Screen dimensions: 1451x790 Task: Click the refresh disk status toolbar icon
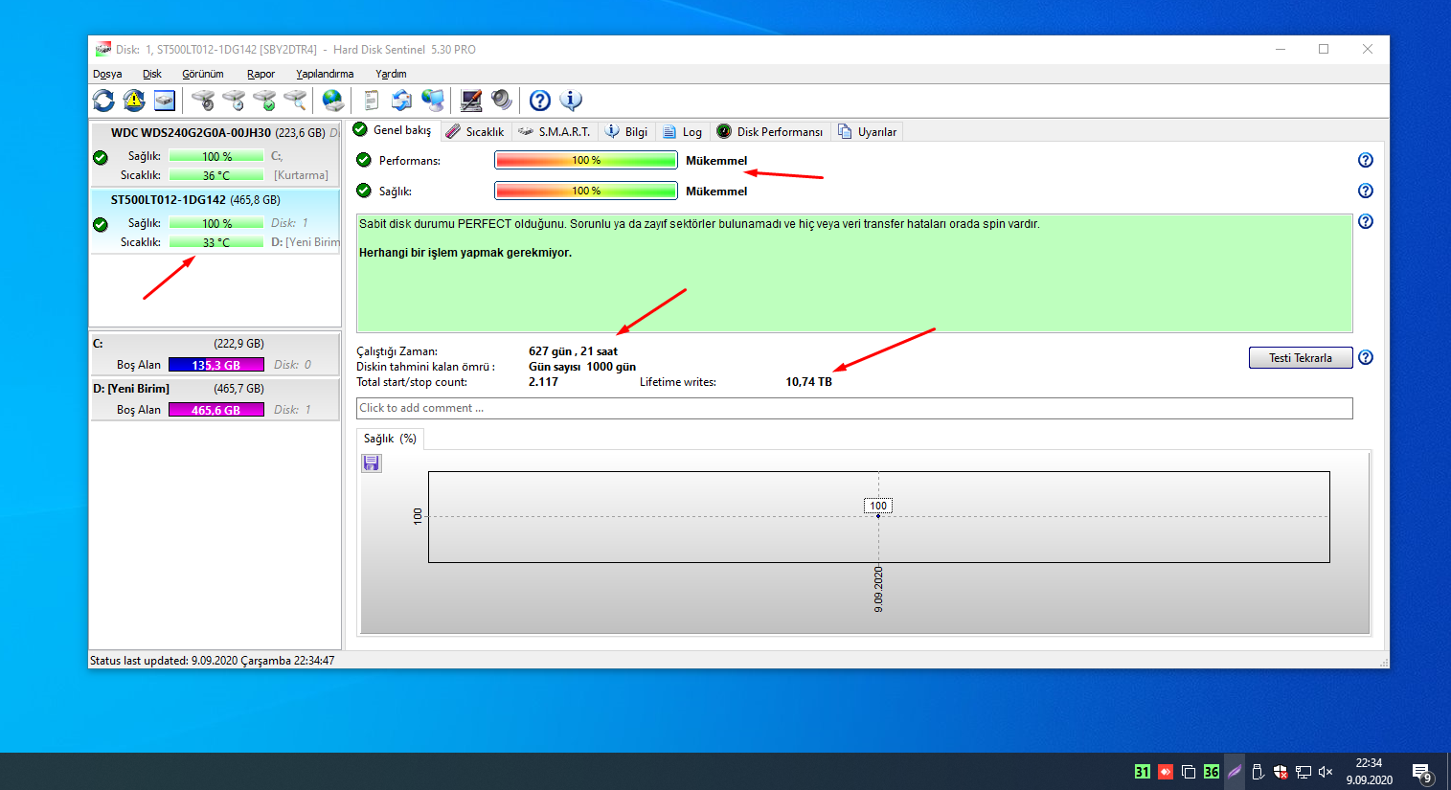pos(103,100)
